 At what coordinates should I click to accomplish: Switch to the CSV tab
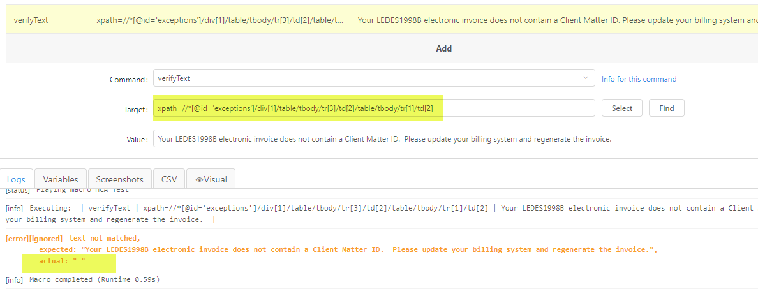[169, 179]
